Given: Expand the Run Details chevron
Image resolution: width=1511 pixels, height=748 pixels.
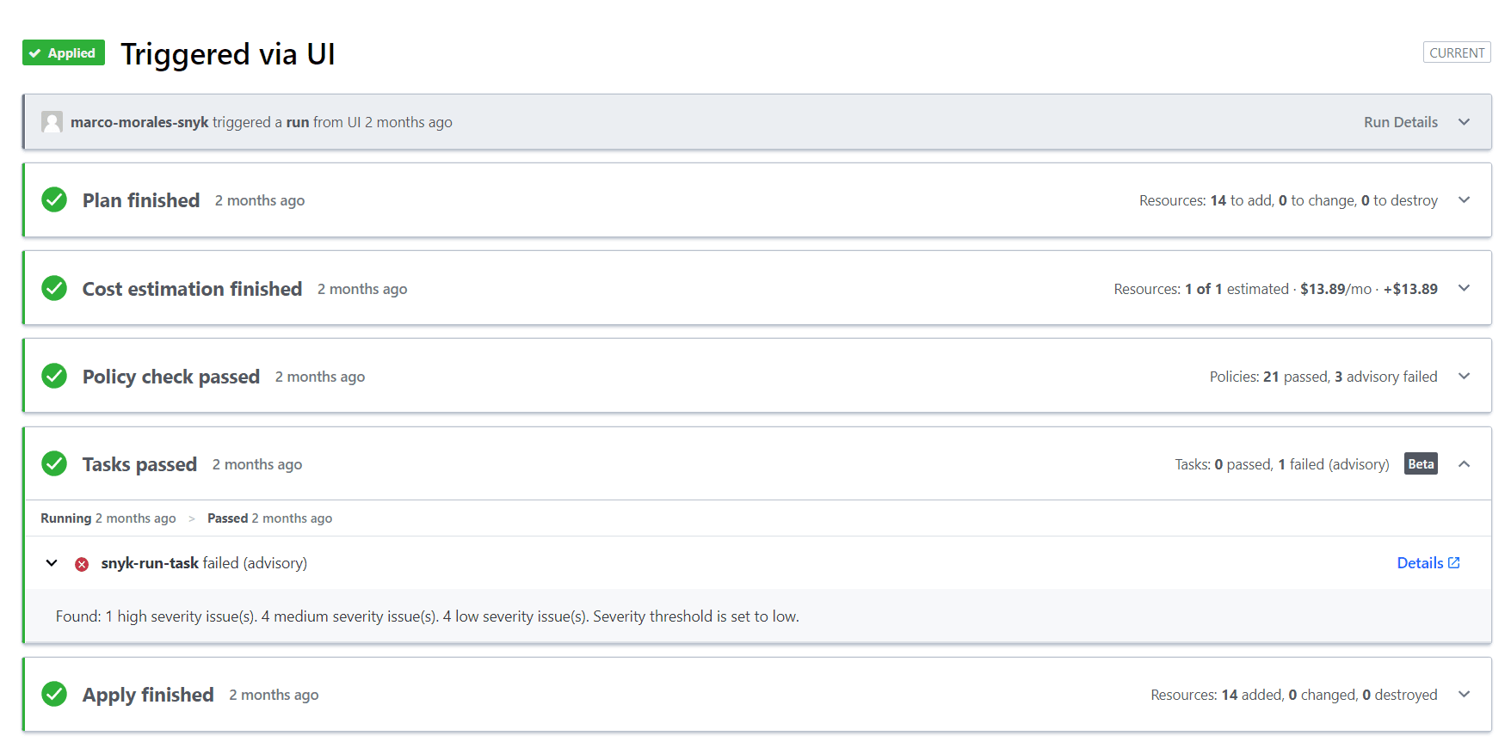Looking at the screenshot, I should point(1464,122).
